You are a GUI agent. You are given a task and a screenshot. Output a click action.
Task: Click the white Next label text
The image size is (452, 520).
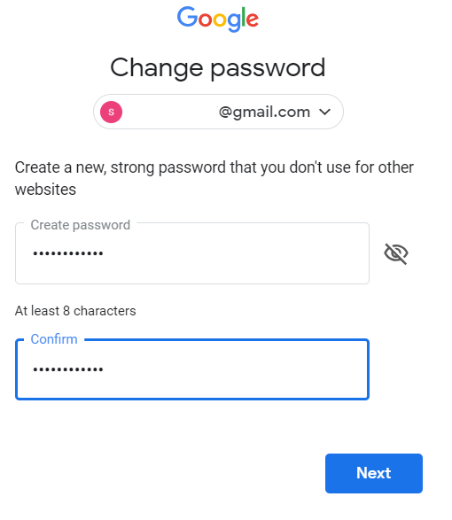tap(374, 473)
